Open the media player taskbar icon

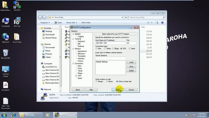click(47, 115)
